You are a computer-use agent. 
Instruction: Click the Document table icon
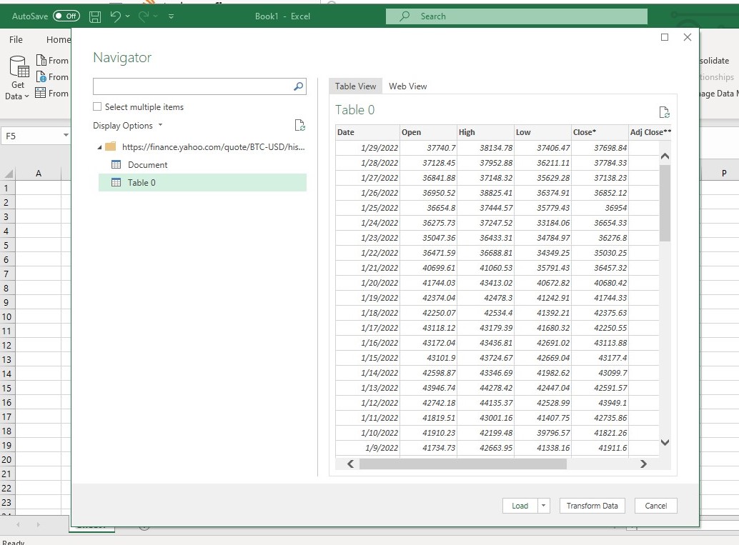(x=116, y=164)
